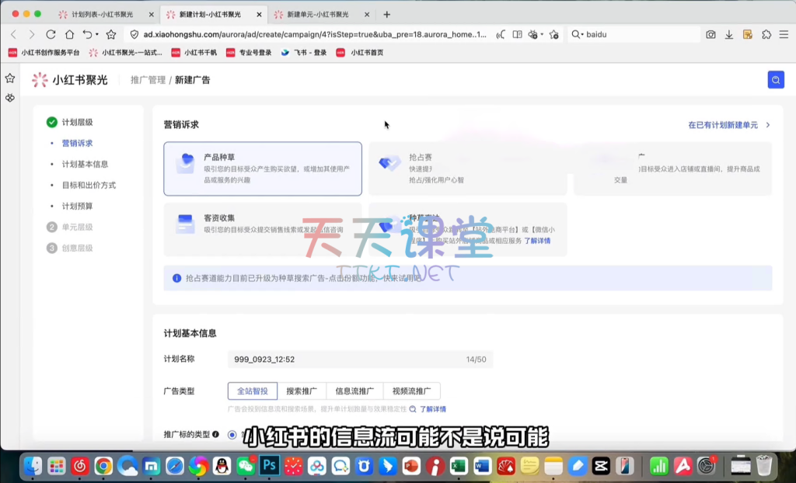Click the browser home icon
This screenshot has width=796, height=483.
point(69,34)
